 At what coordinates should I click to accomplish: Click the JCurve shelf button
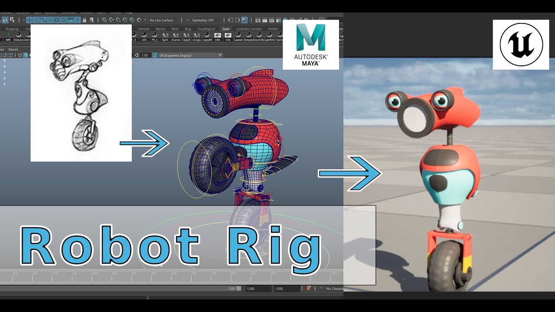tap(176, 37)
